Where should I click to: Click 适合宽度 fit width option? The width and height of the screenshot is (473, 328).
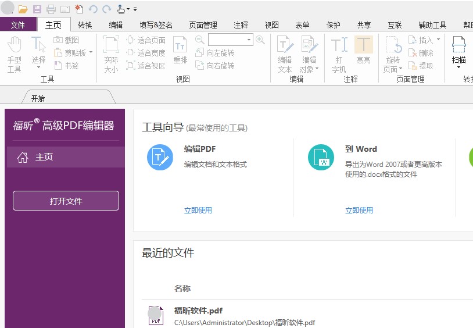[x=146, y=53]
